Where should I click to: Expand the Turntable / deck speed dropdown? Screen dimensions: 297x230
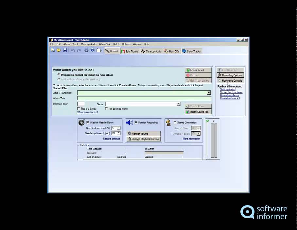click(198, 134)
